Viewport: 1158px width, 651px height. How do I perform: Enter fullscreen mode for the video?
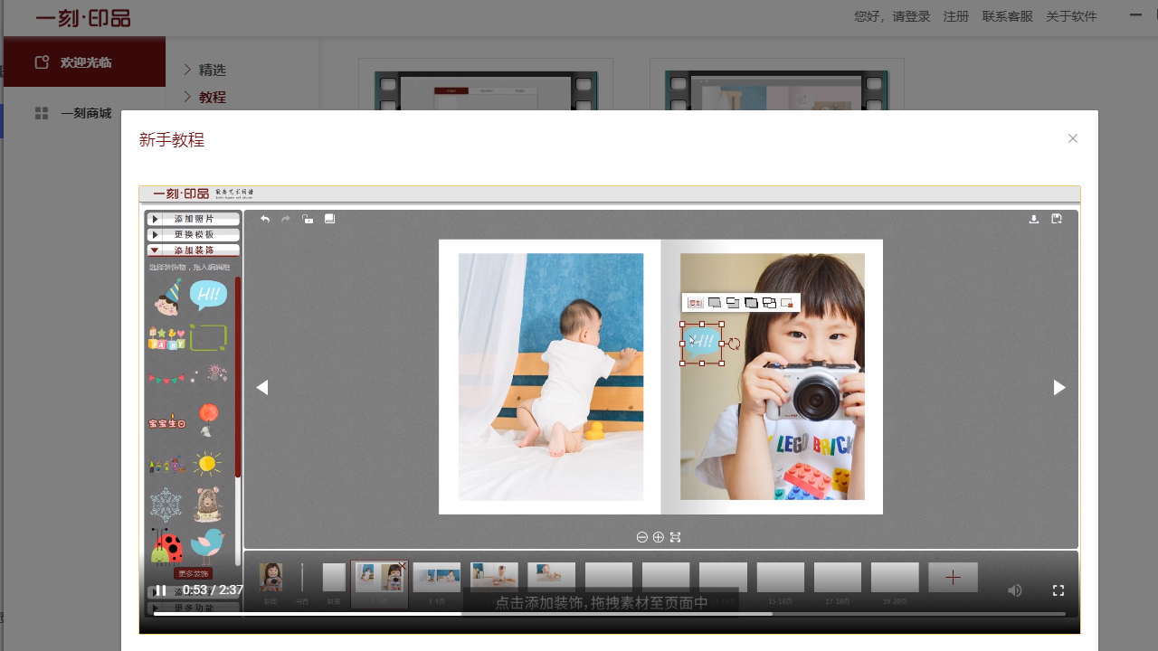(1058, 590)
